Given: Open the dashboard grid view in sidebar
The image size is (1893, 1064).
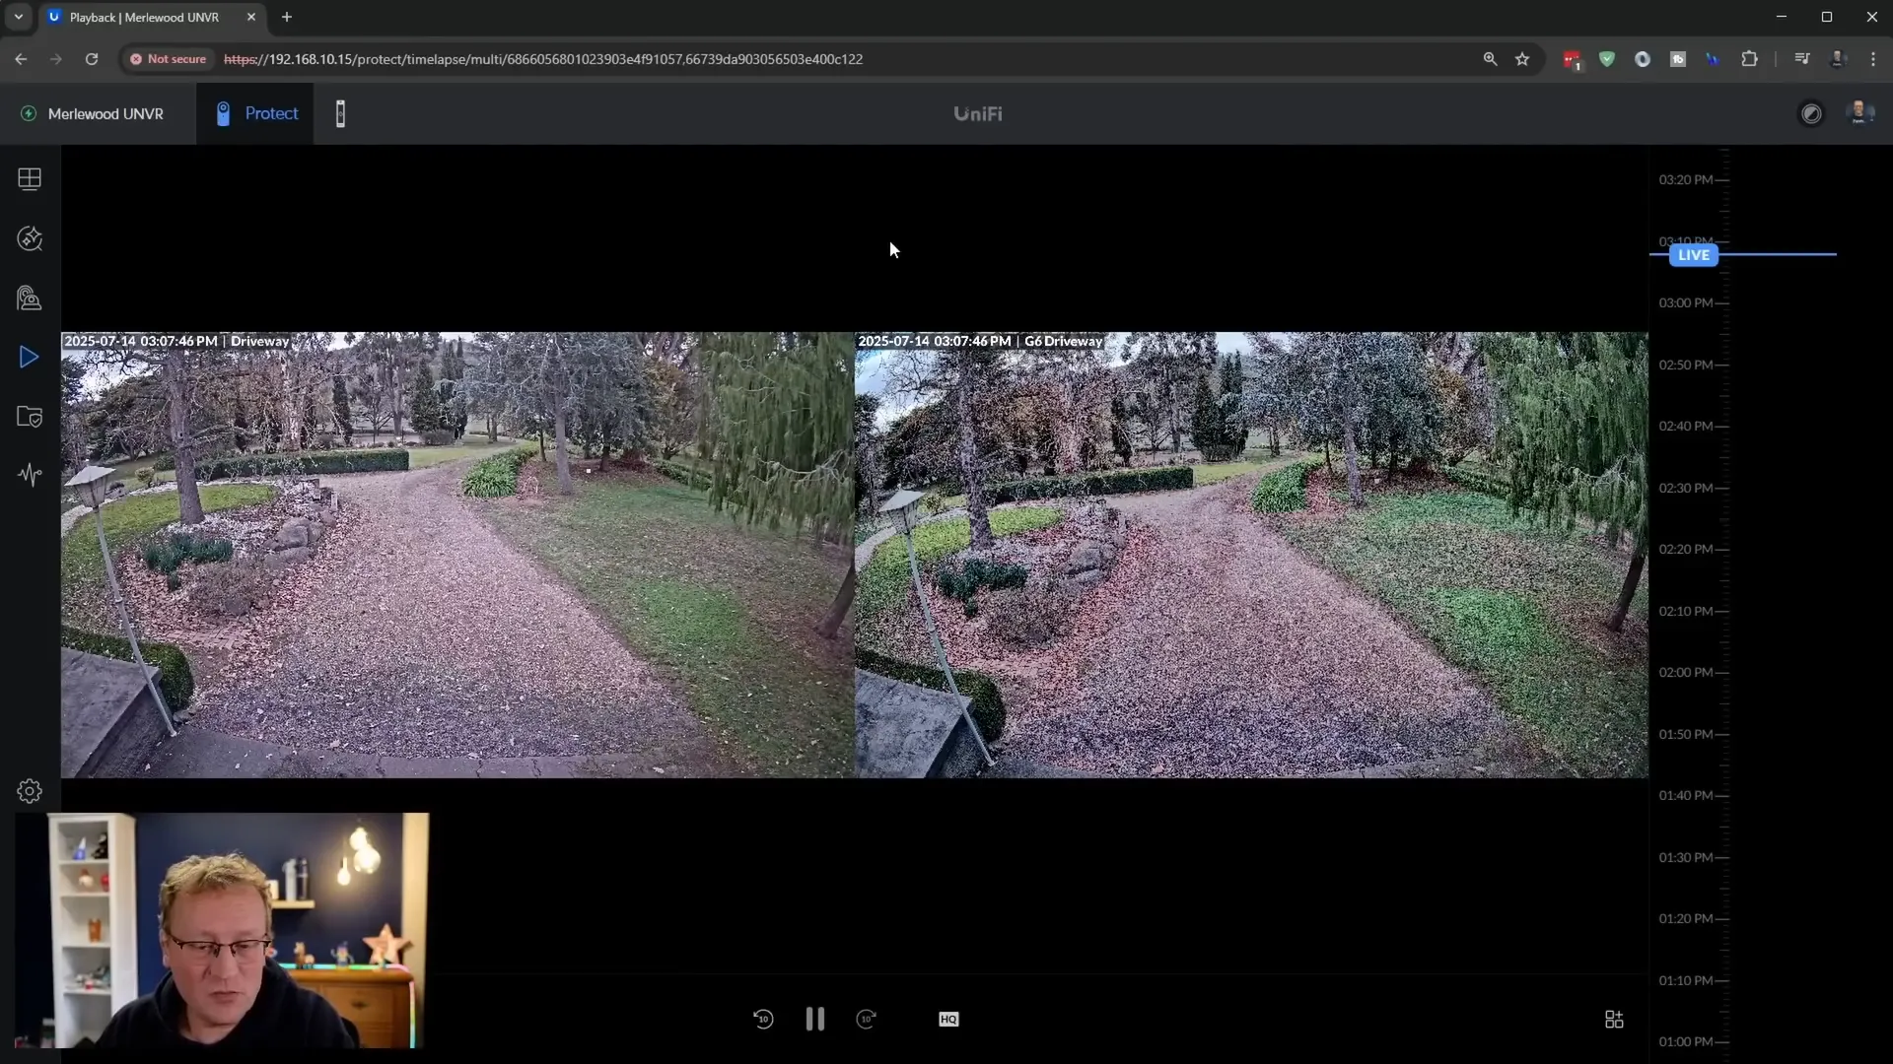Looking at the screenshot, I should [30, 178].
